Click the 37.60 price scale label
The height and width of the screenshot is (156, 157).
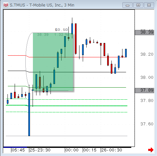[x=147, y=124]
